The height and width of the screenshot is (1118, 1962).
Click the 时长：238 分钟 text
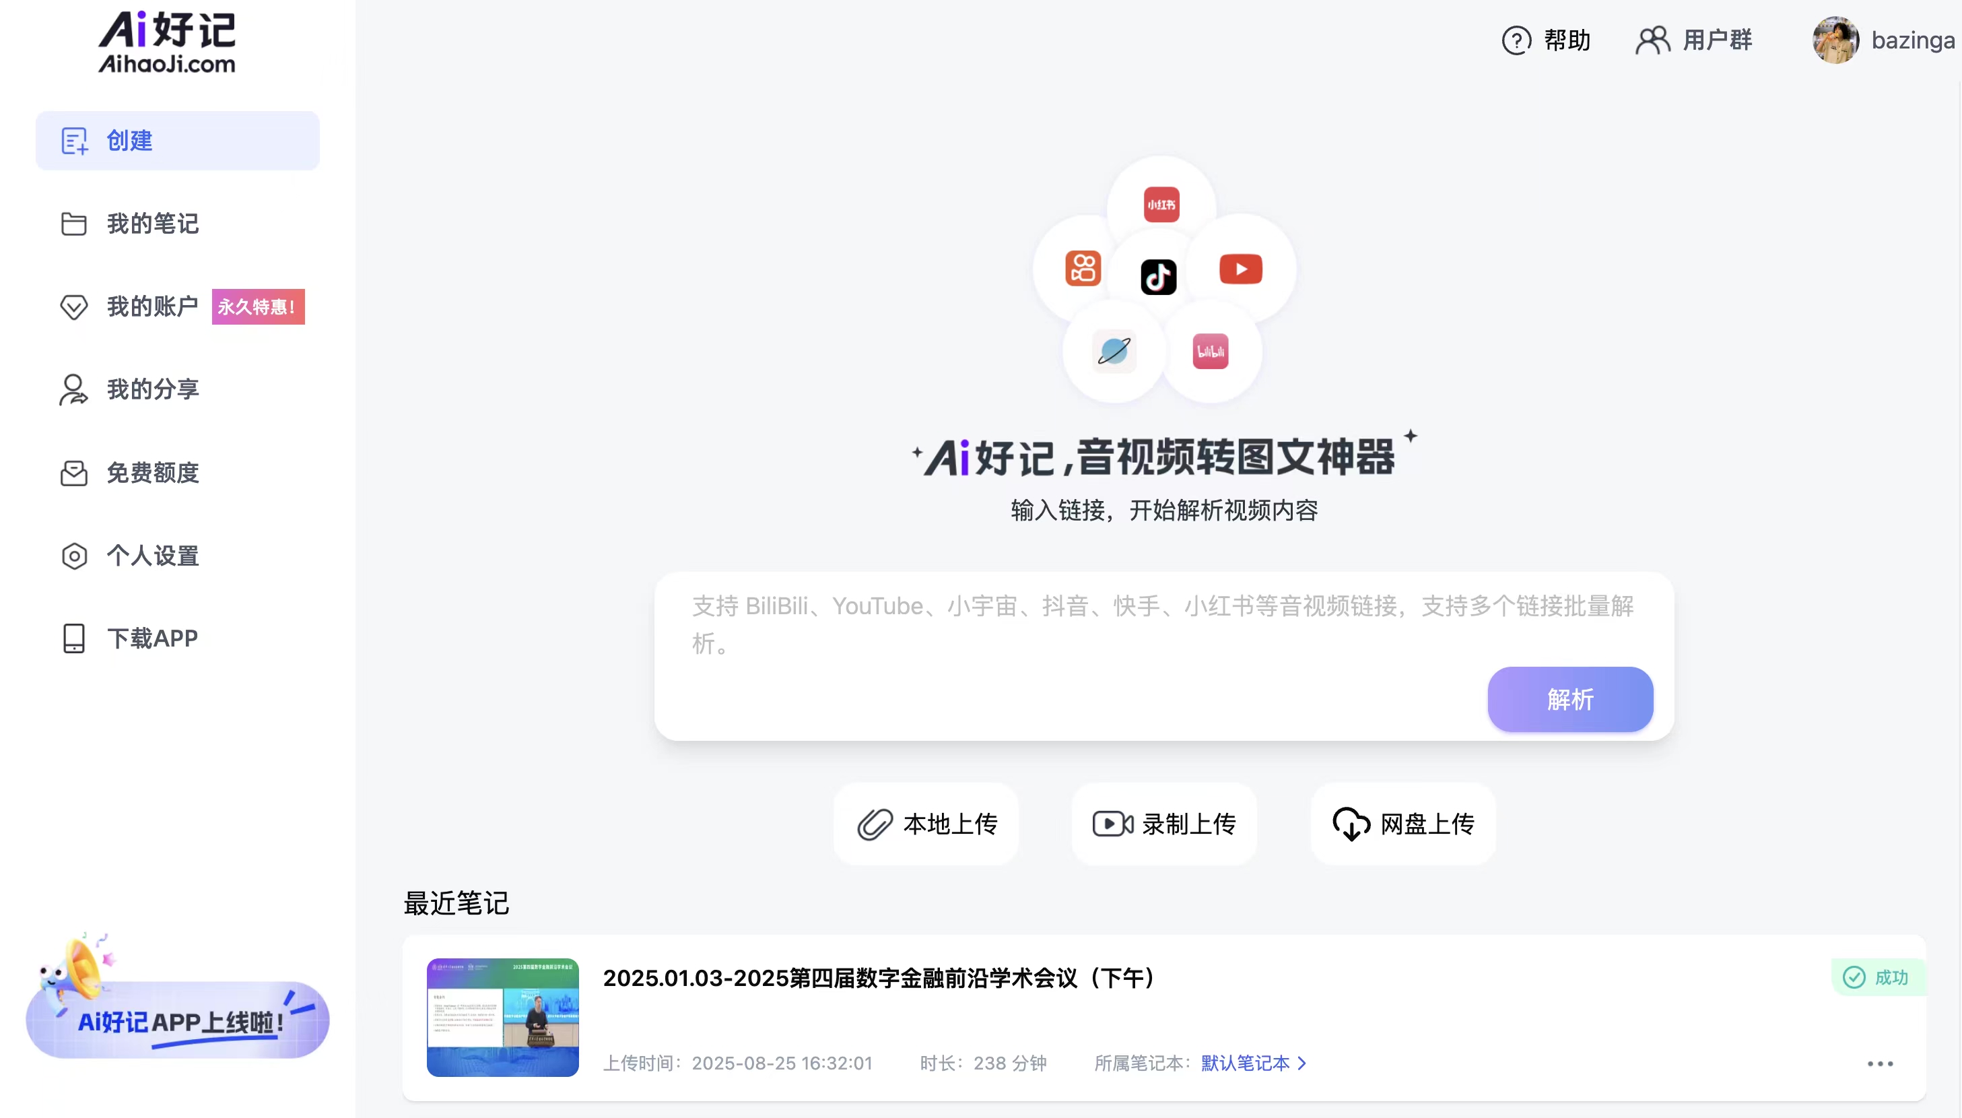983,1063
